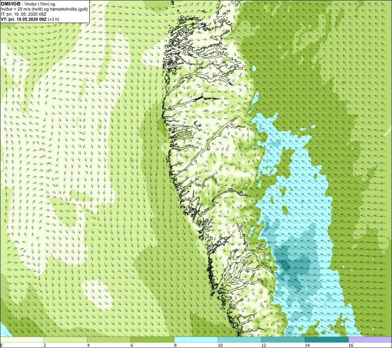Click the 4–6 m/s green legend swatch
The image size is (392, 348).
(x=109, y=339)
